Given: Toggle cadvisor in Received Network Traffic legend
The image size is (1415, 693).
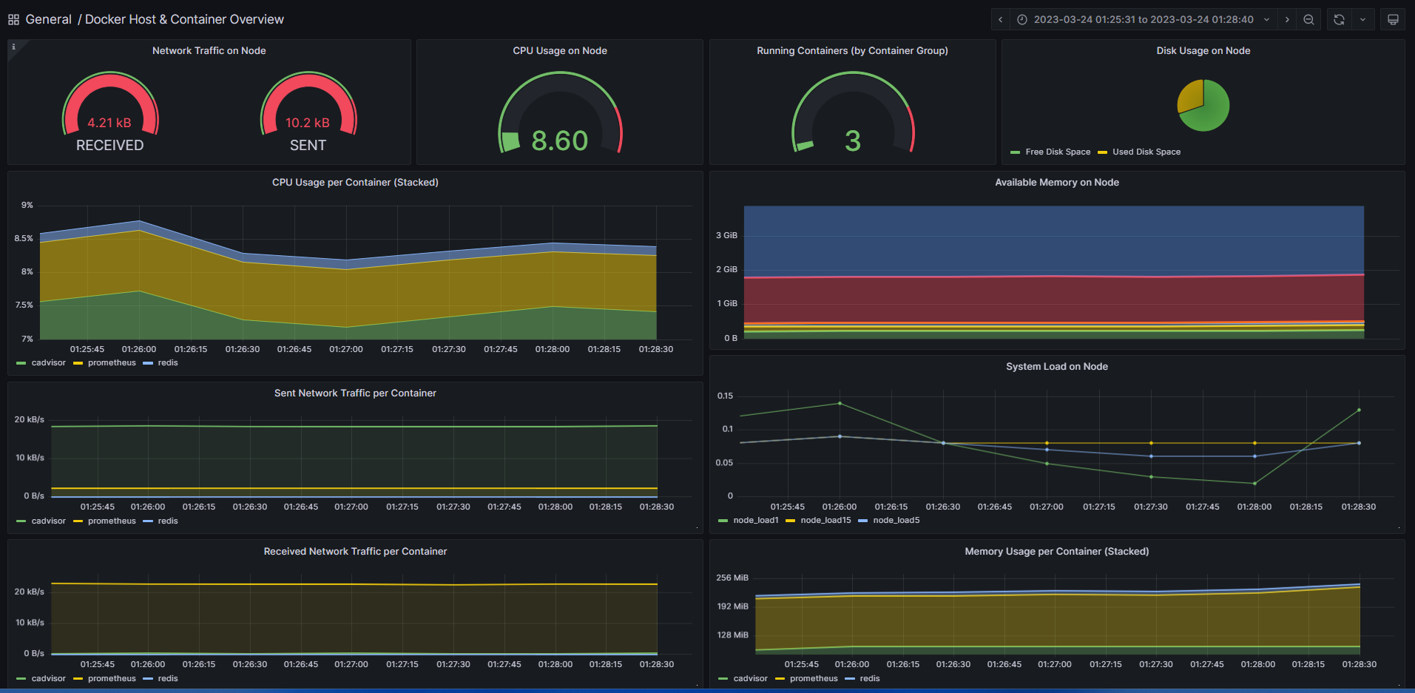Looking at the screenshot, I should (x=49, y=678).
